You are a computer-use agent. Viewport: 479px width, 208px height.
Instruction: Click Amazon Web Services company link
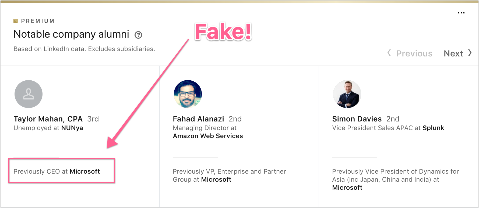point(208,136)
